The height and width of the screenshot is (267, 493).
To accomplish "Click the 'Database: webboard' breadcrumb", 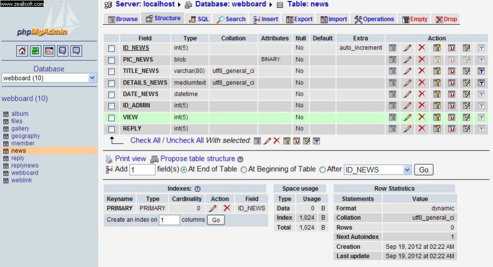I will coord(231,4).
